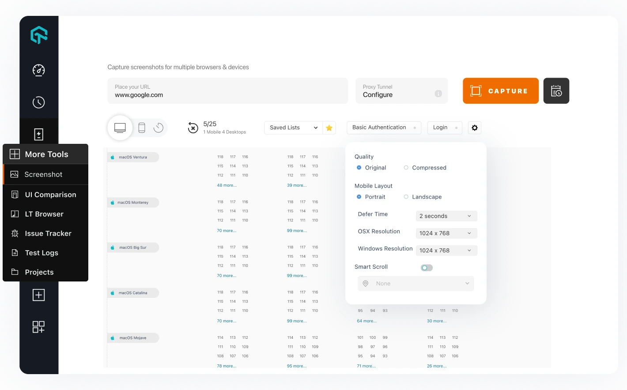Click the orange Capture button
This screenshot has width=627, height=390.
[500, 90]
